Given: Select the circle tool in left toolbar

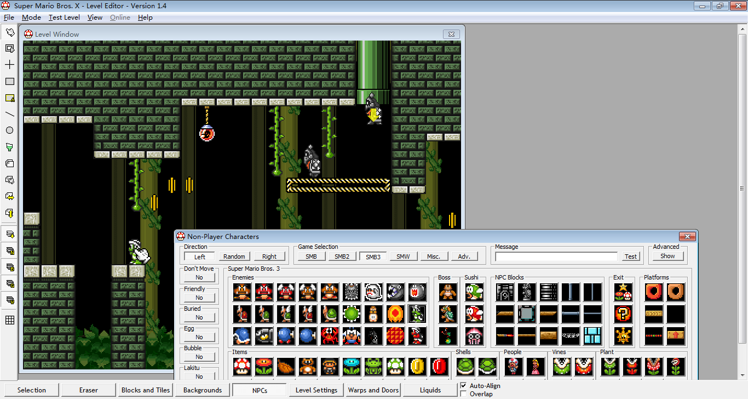Looking at the screenshot, I should [x=10, y=130].
